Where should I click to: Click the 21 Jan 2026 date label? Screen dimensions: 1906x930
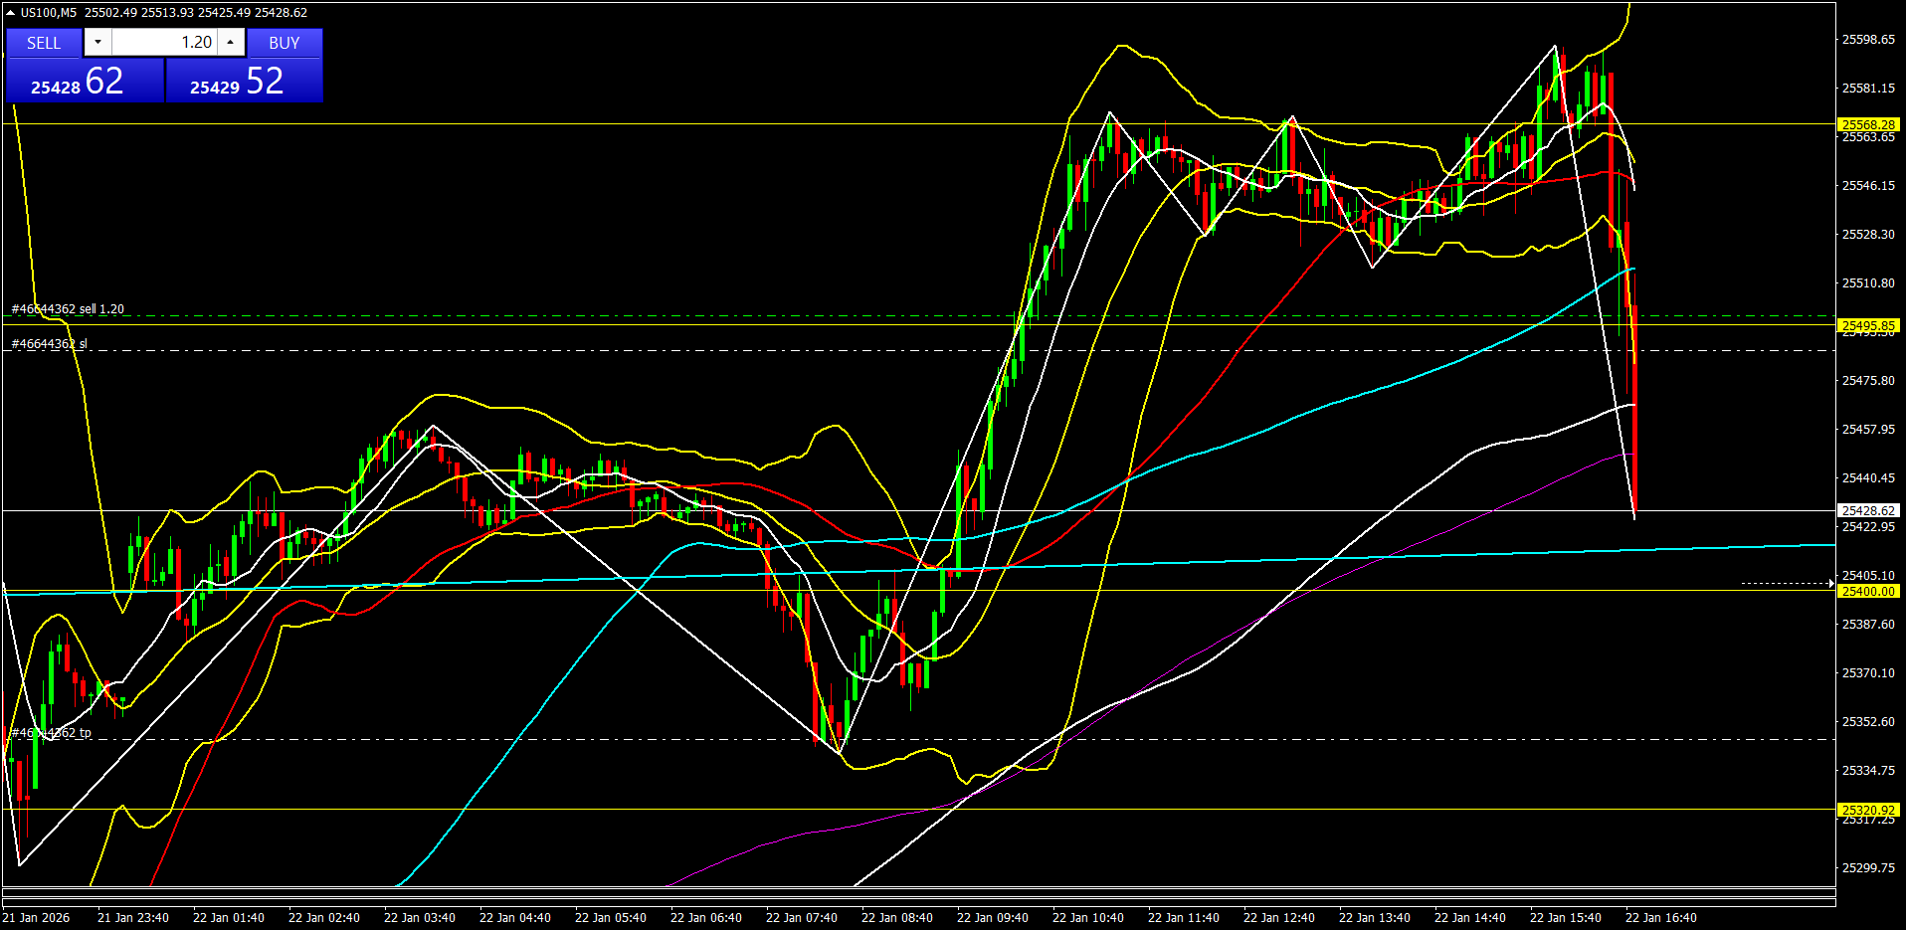click(37, 918)
